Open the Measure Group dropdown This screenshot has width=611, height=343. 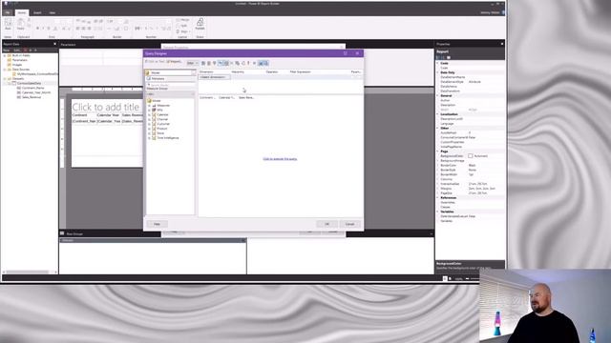tap(170, 93)
